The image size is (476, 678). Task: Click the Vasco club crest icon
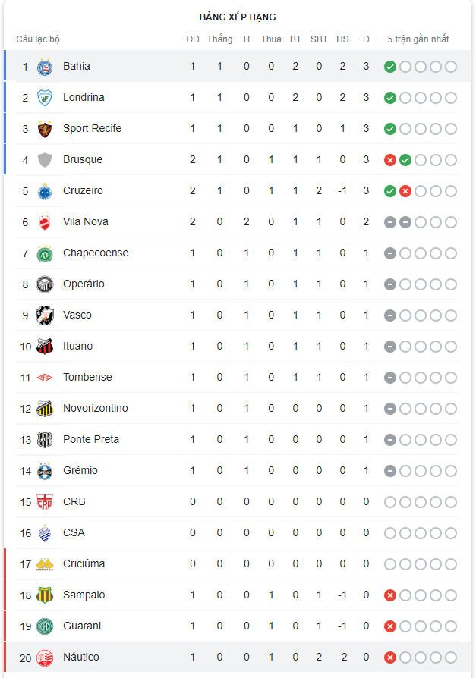pos(45,315)
